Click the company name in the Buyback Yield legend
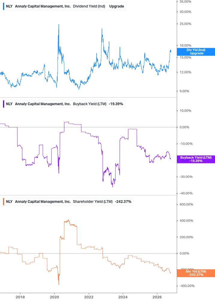Screen dimensions: 215x302 (x=43, y=104)
